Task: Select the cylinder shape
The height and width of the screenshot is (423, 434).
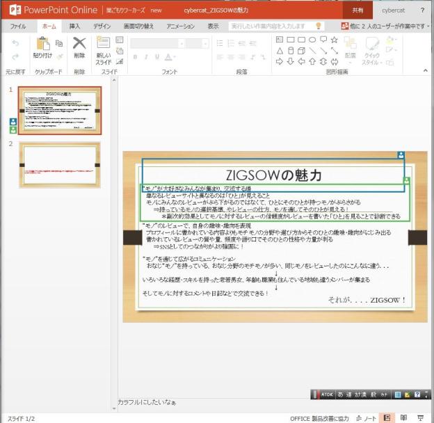Action: [291, 51]
